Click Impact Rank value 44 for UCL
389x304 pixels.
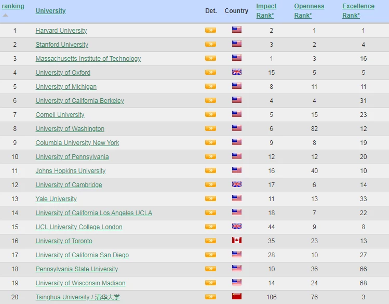(271, 227)
